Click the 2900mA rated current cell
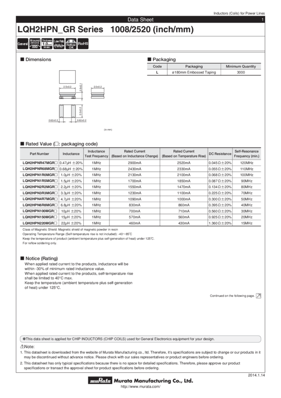This screenshot has height=398, width=281. 135,163
